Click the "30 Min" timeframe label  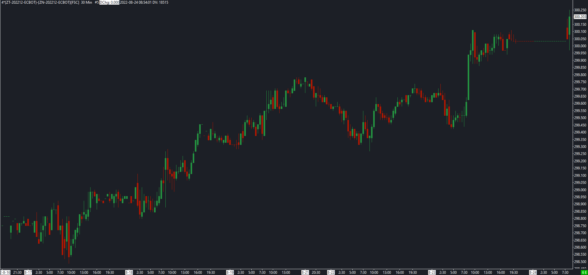(x=87, y=2)
